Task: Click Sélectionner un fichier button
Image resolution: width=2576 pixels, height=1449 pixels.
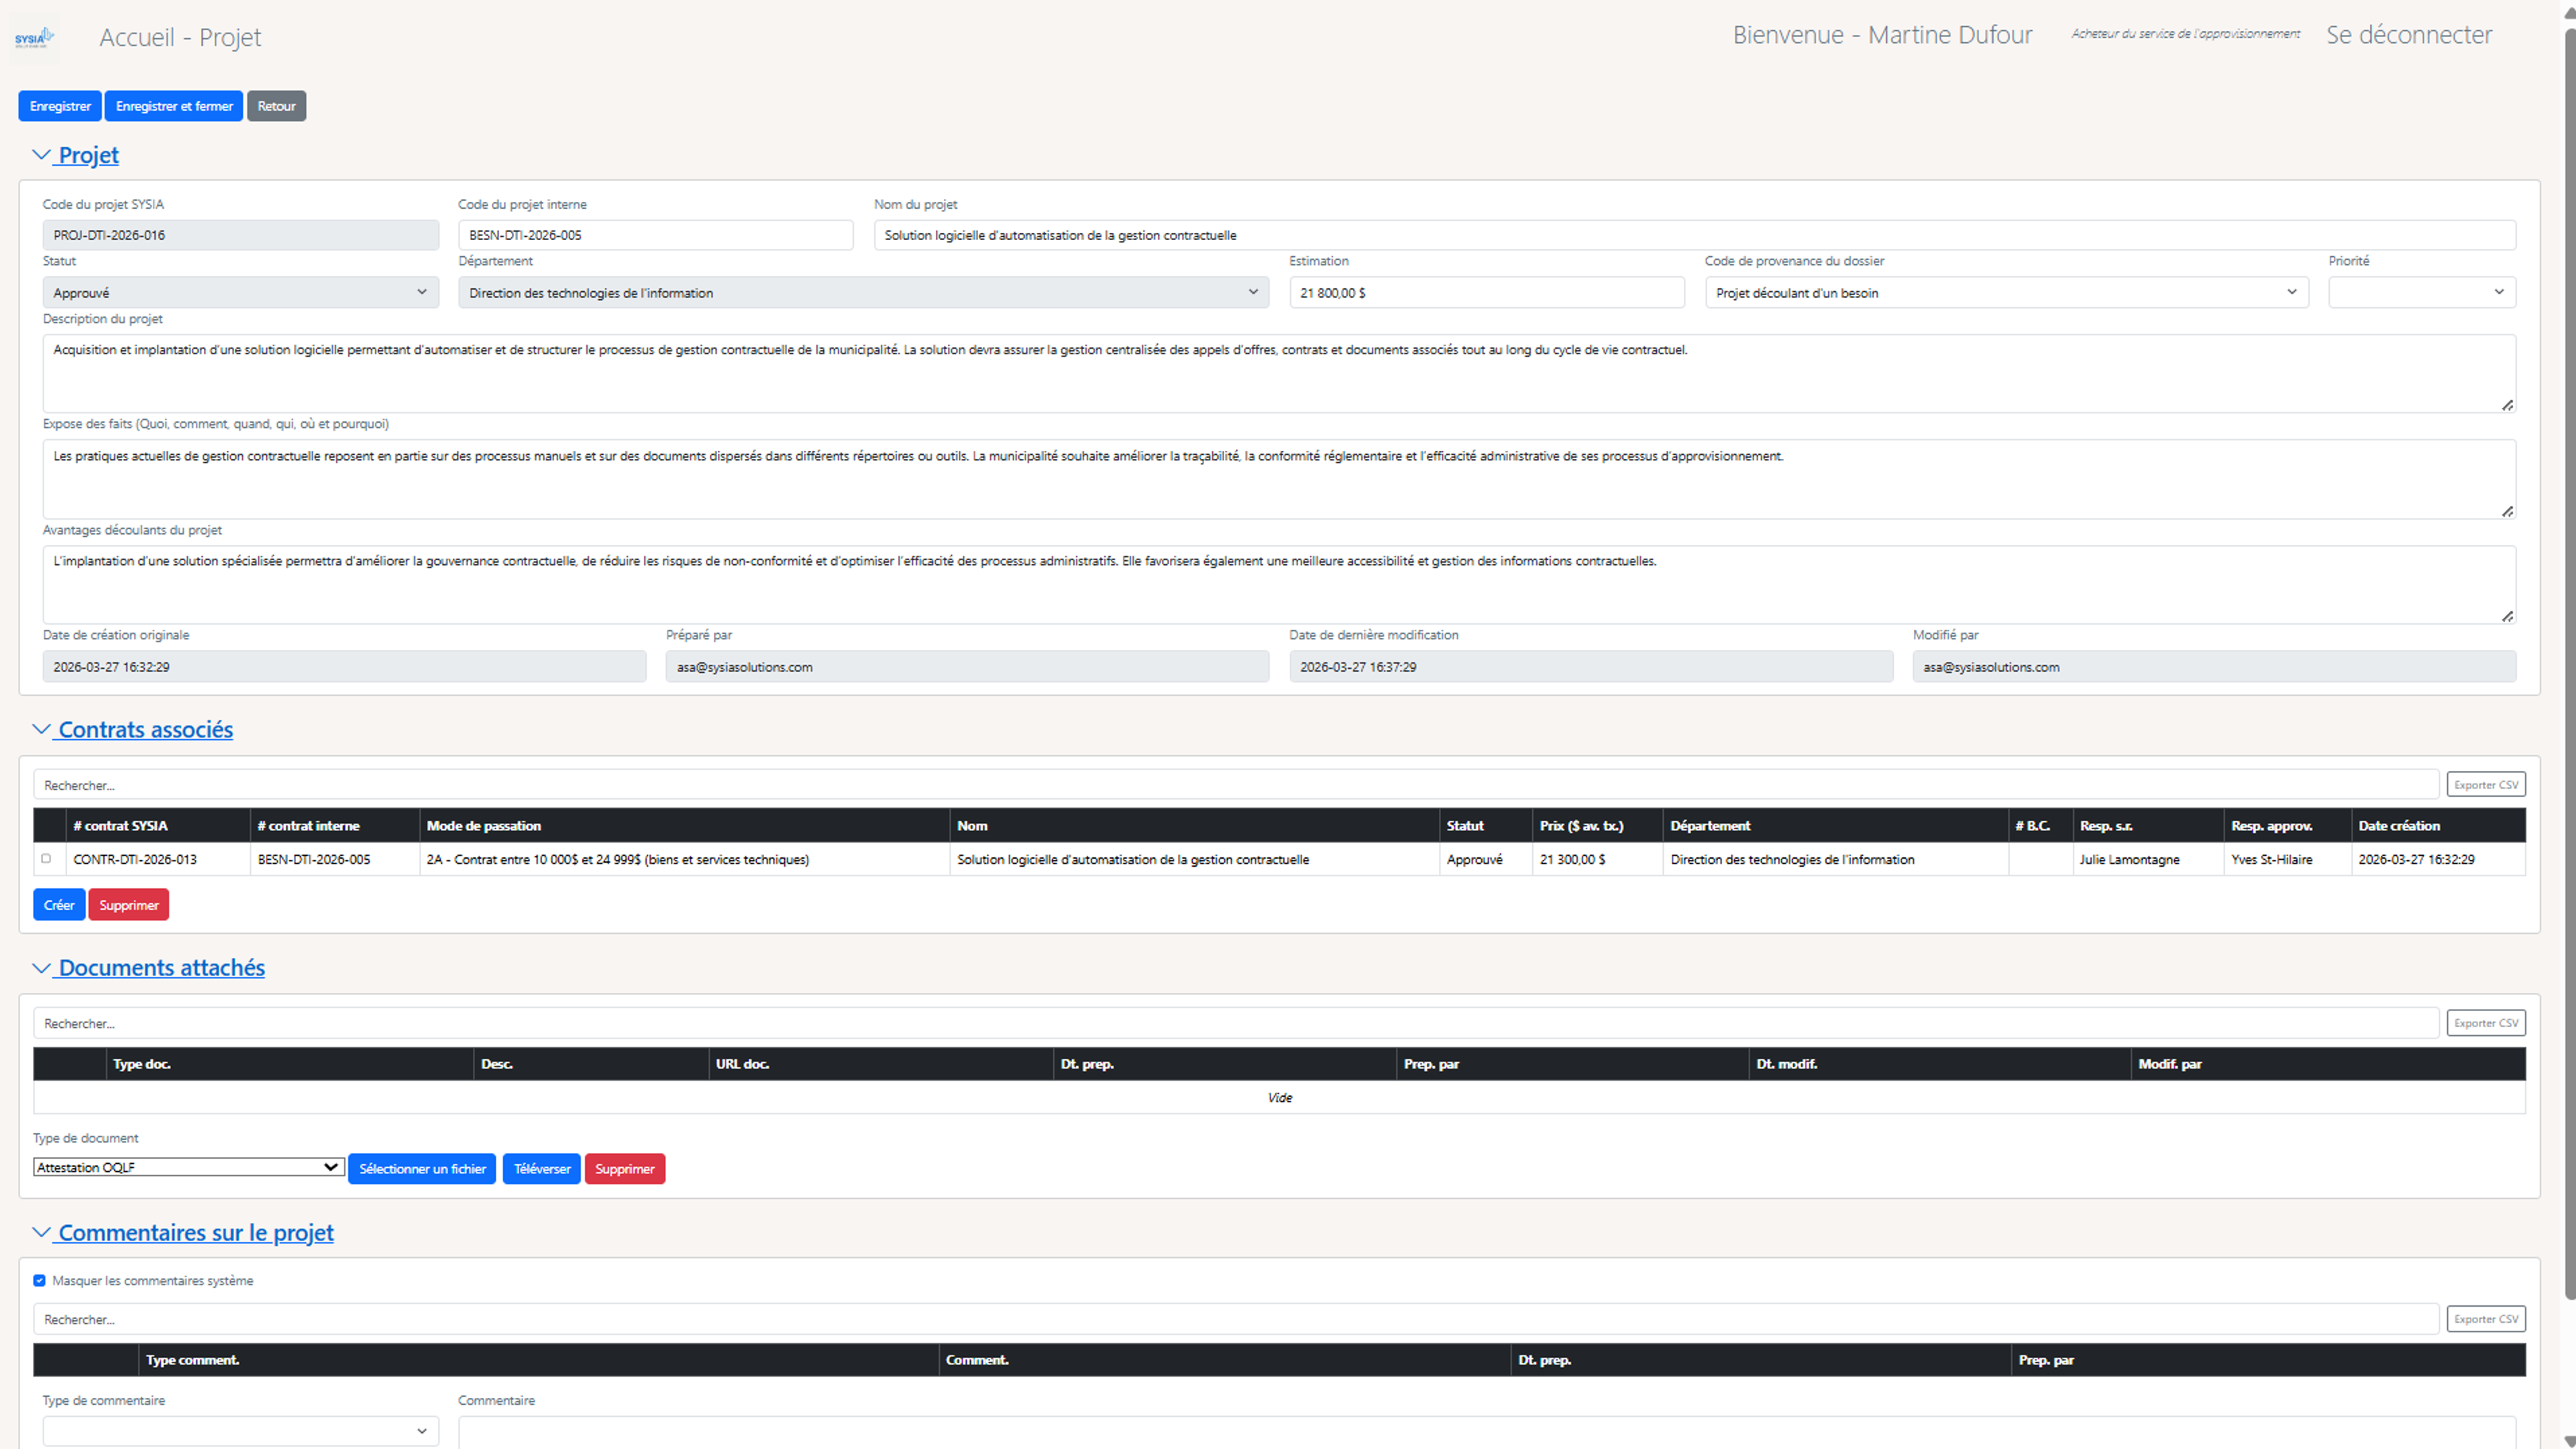Action: pyautogui.click(x=422, y=1169)
